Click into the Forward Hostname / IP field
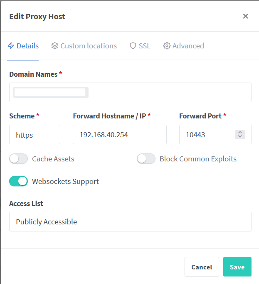The width and height of the screenshot is (259, 284). [x=119, y=135]
